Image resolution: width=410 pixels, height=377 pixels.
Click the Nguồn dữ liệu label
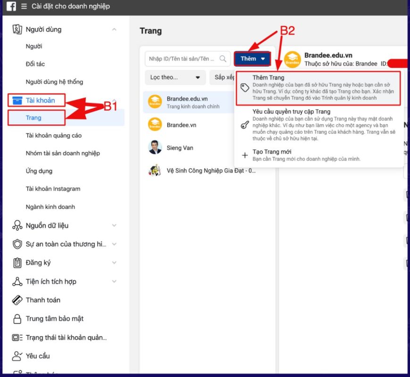47,225
